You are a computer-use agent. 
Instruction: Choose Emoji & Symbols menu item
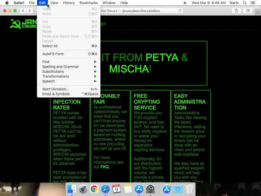tap(69, 94)
